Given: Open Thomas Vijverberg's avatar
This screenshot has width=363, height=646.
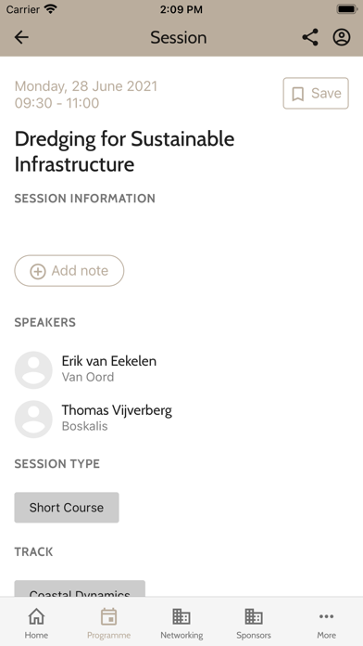Looking at the screenshot, I should click(33, 419).
